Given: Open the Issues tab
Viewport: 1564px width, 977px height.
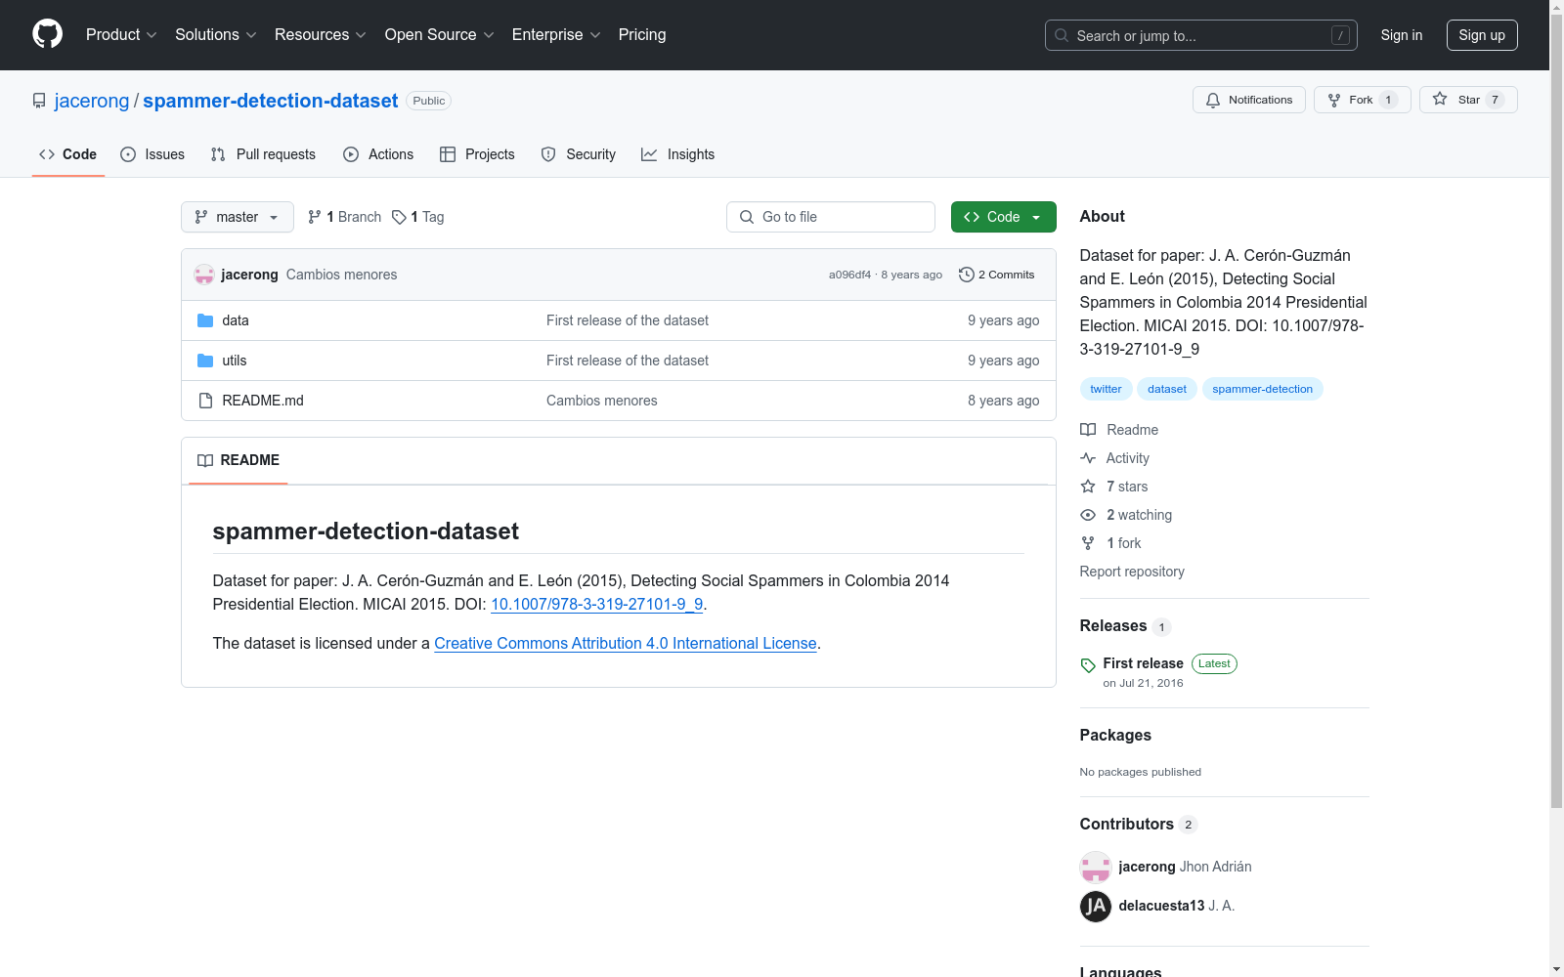Looking at the screenshot, I should point(152,154).
